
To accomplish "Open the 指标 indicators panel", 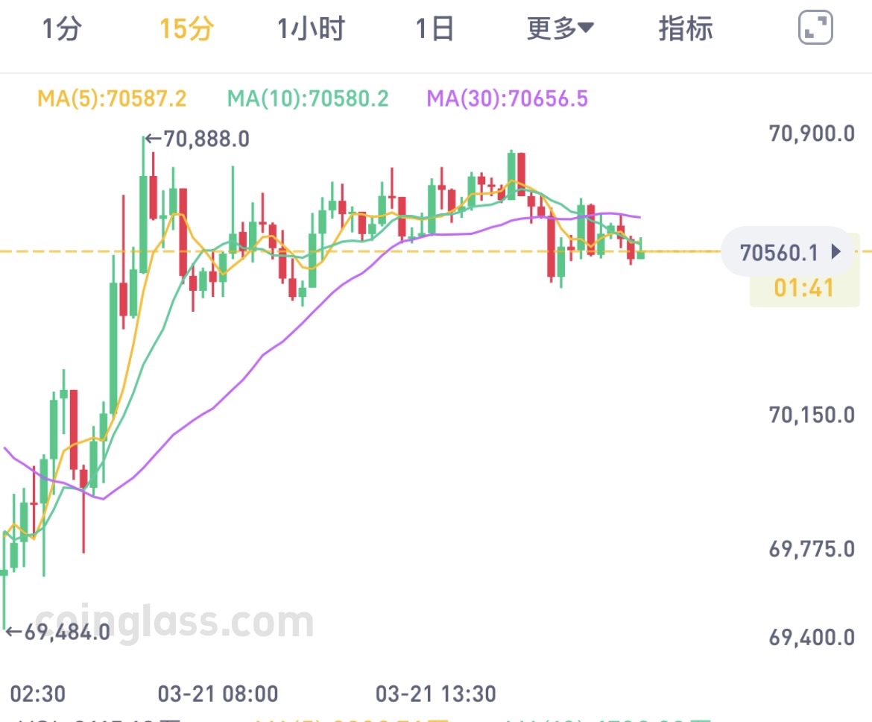I will point(686,29).
